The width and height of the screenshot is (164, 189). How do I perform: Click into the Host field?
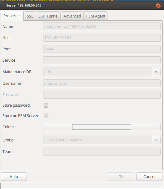point(102,38)
